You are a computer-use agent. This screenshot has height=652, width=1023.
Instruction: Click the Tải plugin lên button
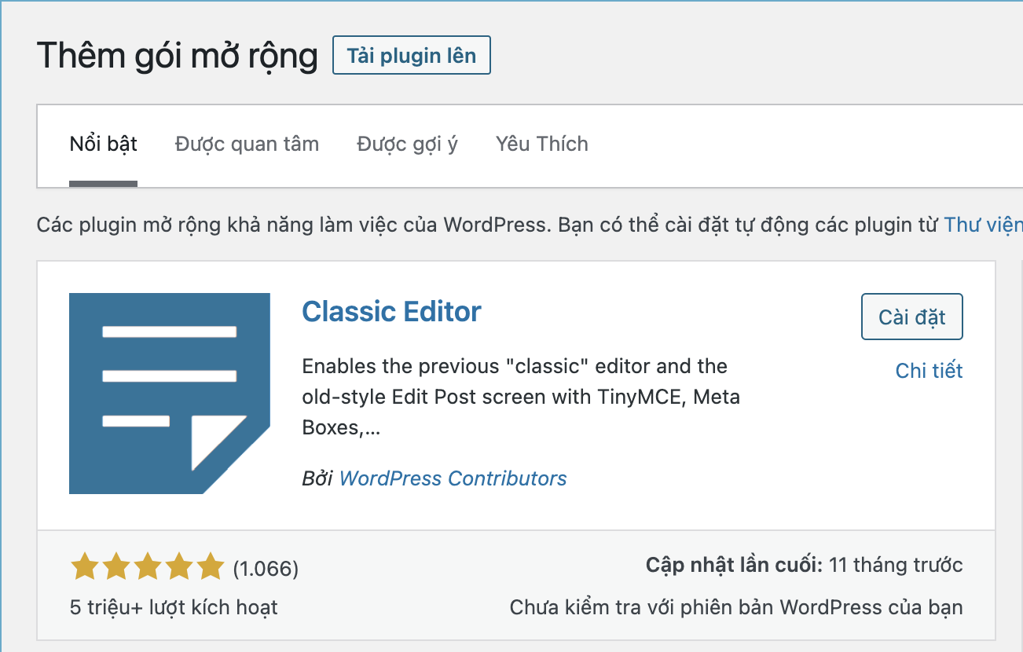point(412,56)
